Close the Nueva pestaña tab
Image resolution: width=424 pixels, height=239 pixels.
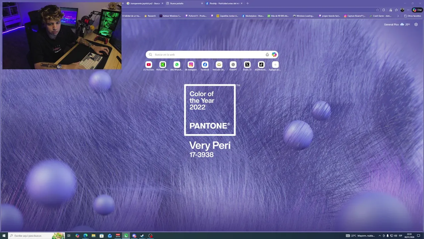tap(202, 3)
